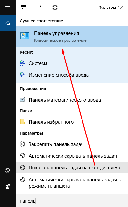Click the yellow folder icon for Панель избранного
Image resolution: width=128 pixels, height=207 pixels.
pyautogui.click(x=22, y=122)
